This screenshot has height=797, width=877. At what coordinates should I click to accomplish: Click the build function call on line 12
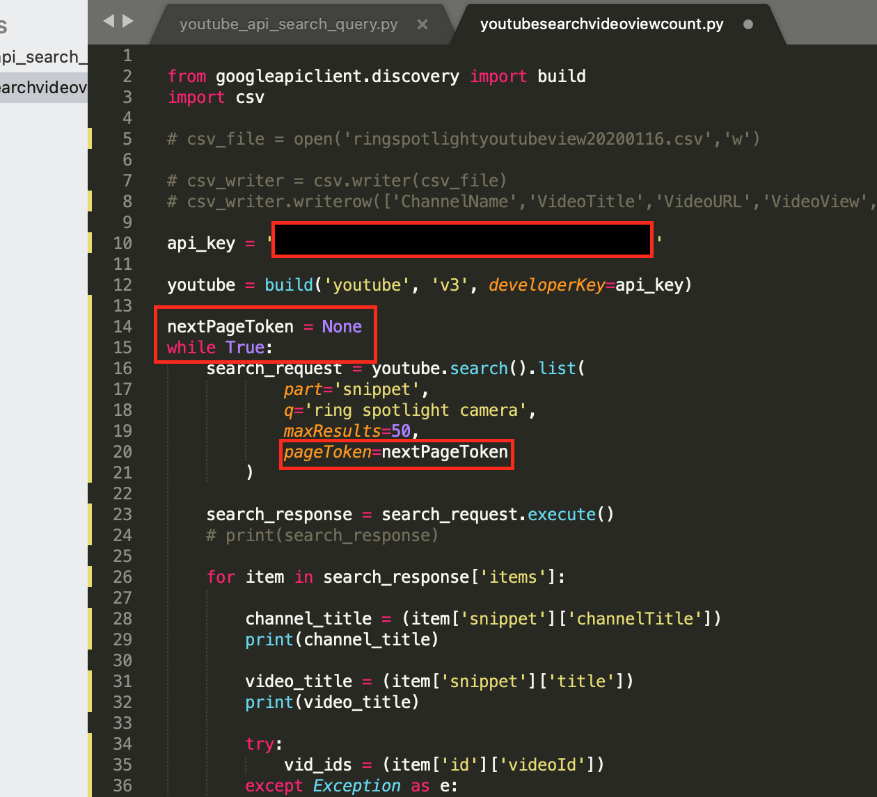[x=288, y=284]
